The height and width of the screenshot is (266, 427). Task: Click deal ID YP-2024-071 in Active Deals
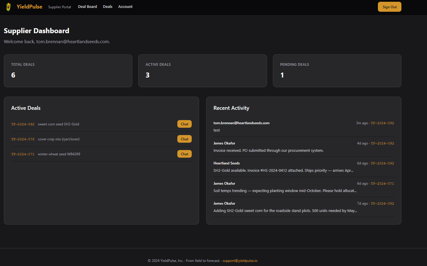tap(23, 154)
